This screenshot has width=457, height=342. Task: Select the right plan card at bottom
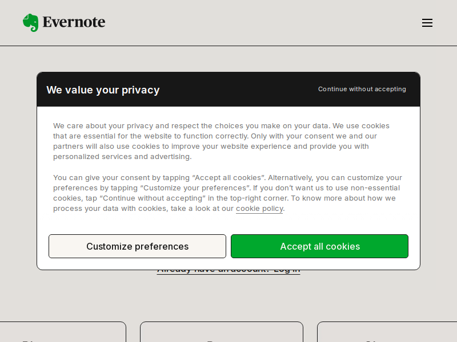click(x=387, y=332)
